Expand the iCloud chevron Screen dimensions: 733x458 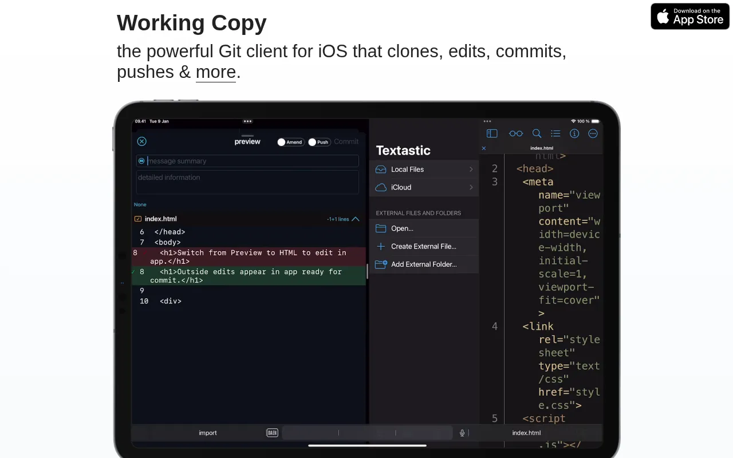tap(471, 187)
